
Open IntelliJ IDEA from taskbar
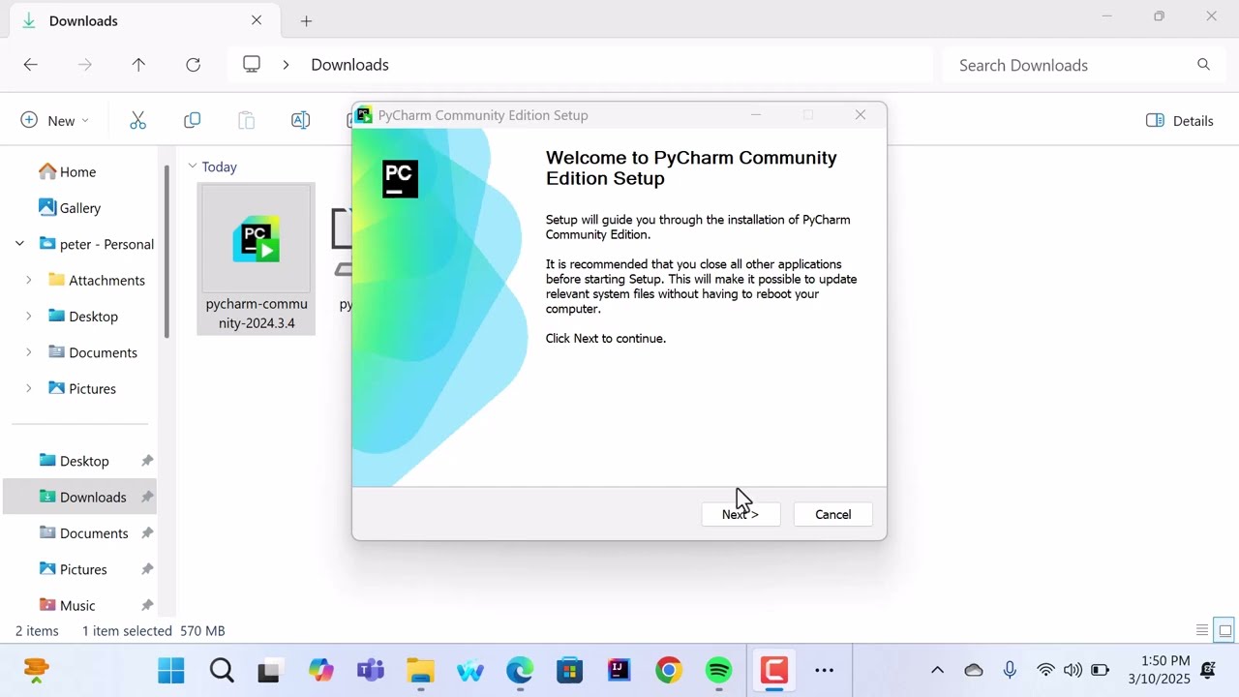click(x=619, y=670)
